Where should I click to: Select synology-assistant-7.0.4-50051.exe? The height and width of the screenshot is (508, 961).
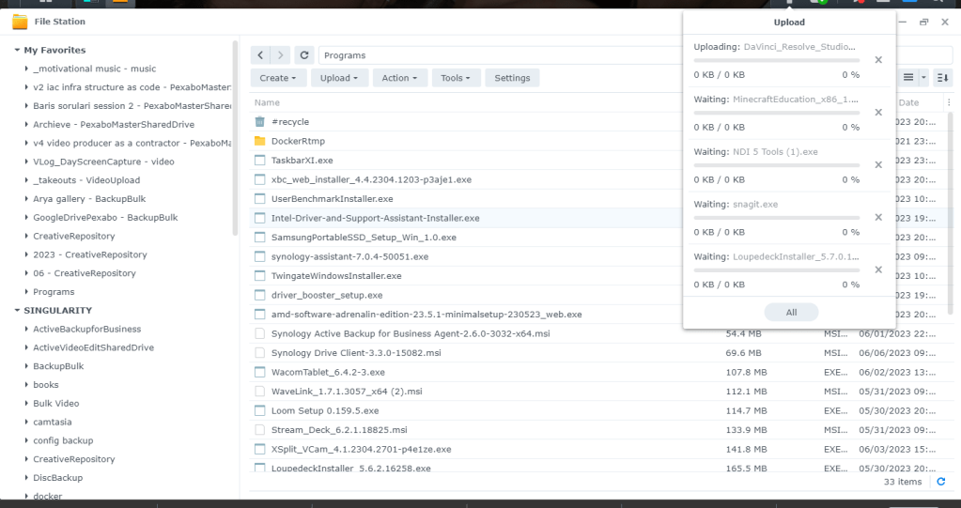pos(350,256)
